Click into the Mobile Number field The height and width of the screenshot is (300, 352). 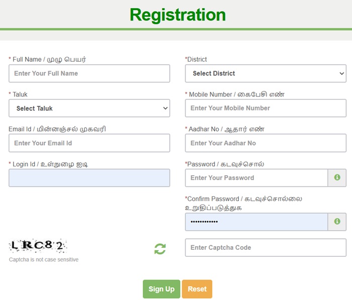[x=266, y=108]
